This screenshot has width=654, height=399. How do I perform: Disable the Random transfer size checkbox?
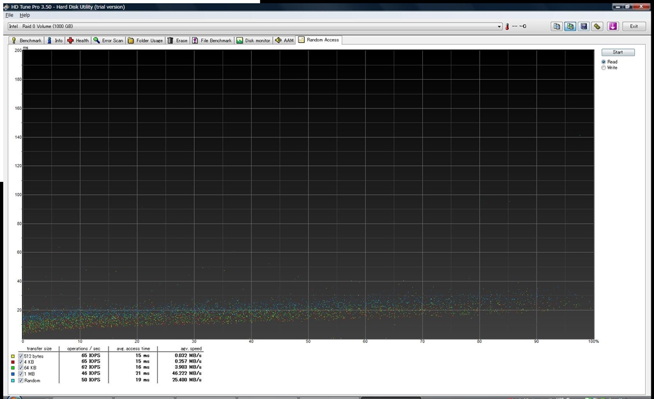pos(20,380)
